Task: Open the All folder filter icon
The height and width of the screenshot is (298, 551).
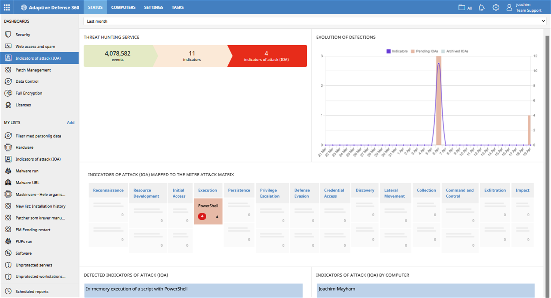Action: coord(462,7)
